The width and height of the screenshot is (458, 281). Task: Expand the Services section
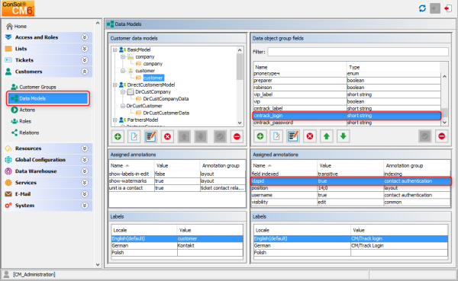click(x=85, y=183)
